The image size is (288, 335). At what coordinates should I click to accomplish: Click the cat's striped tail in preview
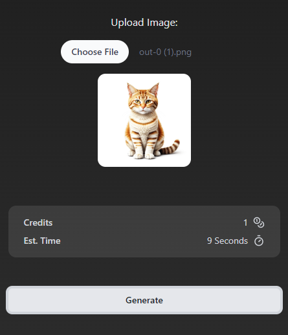170,147
